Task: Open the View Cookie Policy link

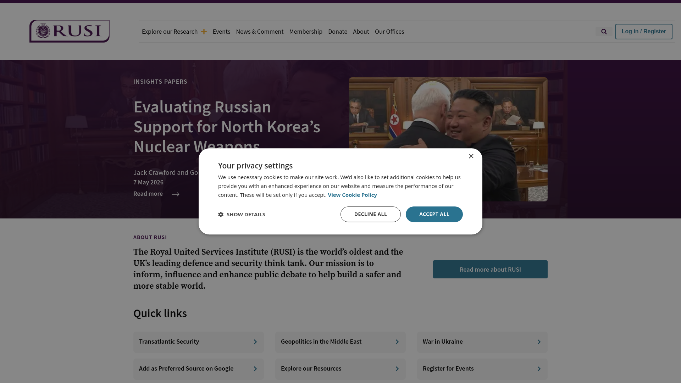Action: click(352, 195)
